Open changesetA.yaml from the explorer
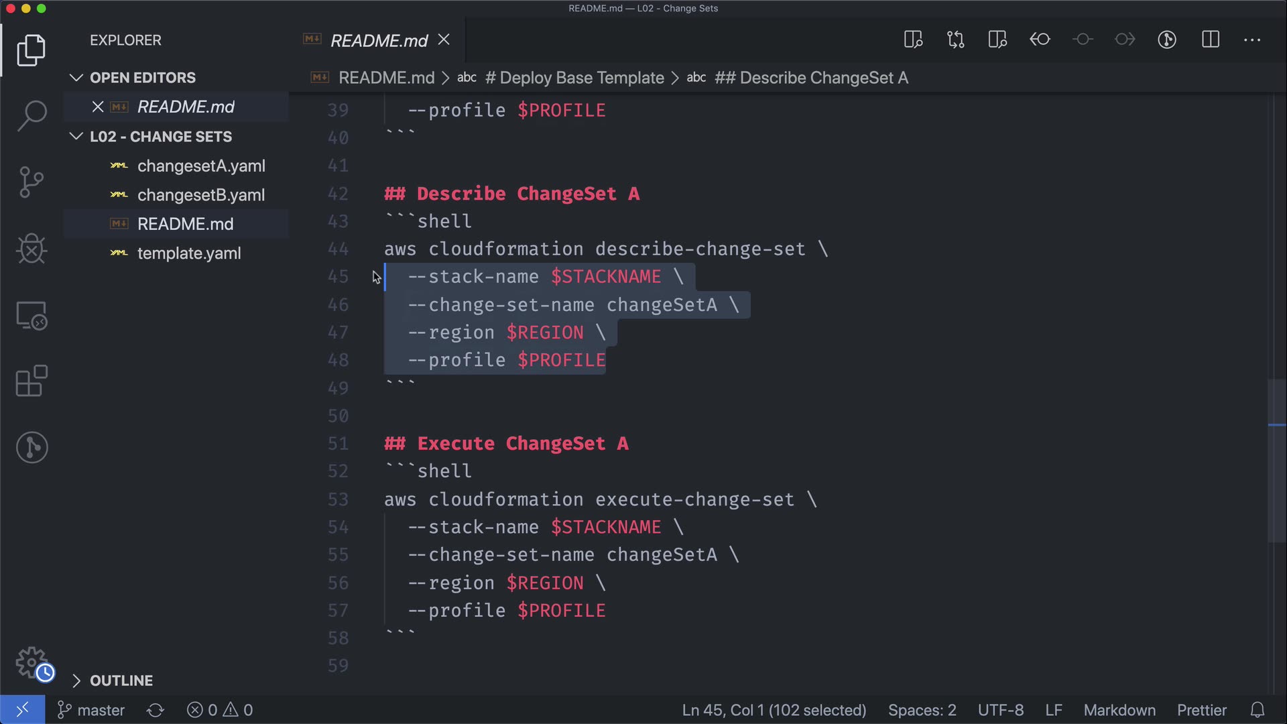This screenshot has width=1287, height=724. [200, 166]
